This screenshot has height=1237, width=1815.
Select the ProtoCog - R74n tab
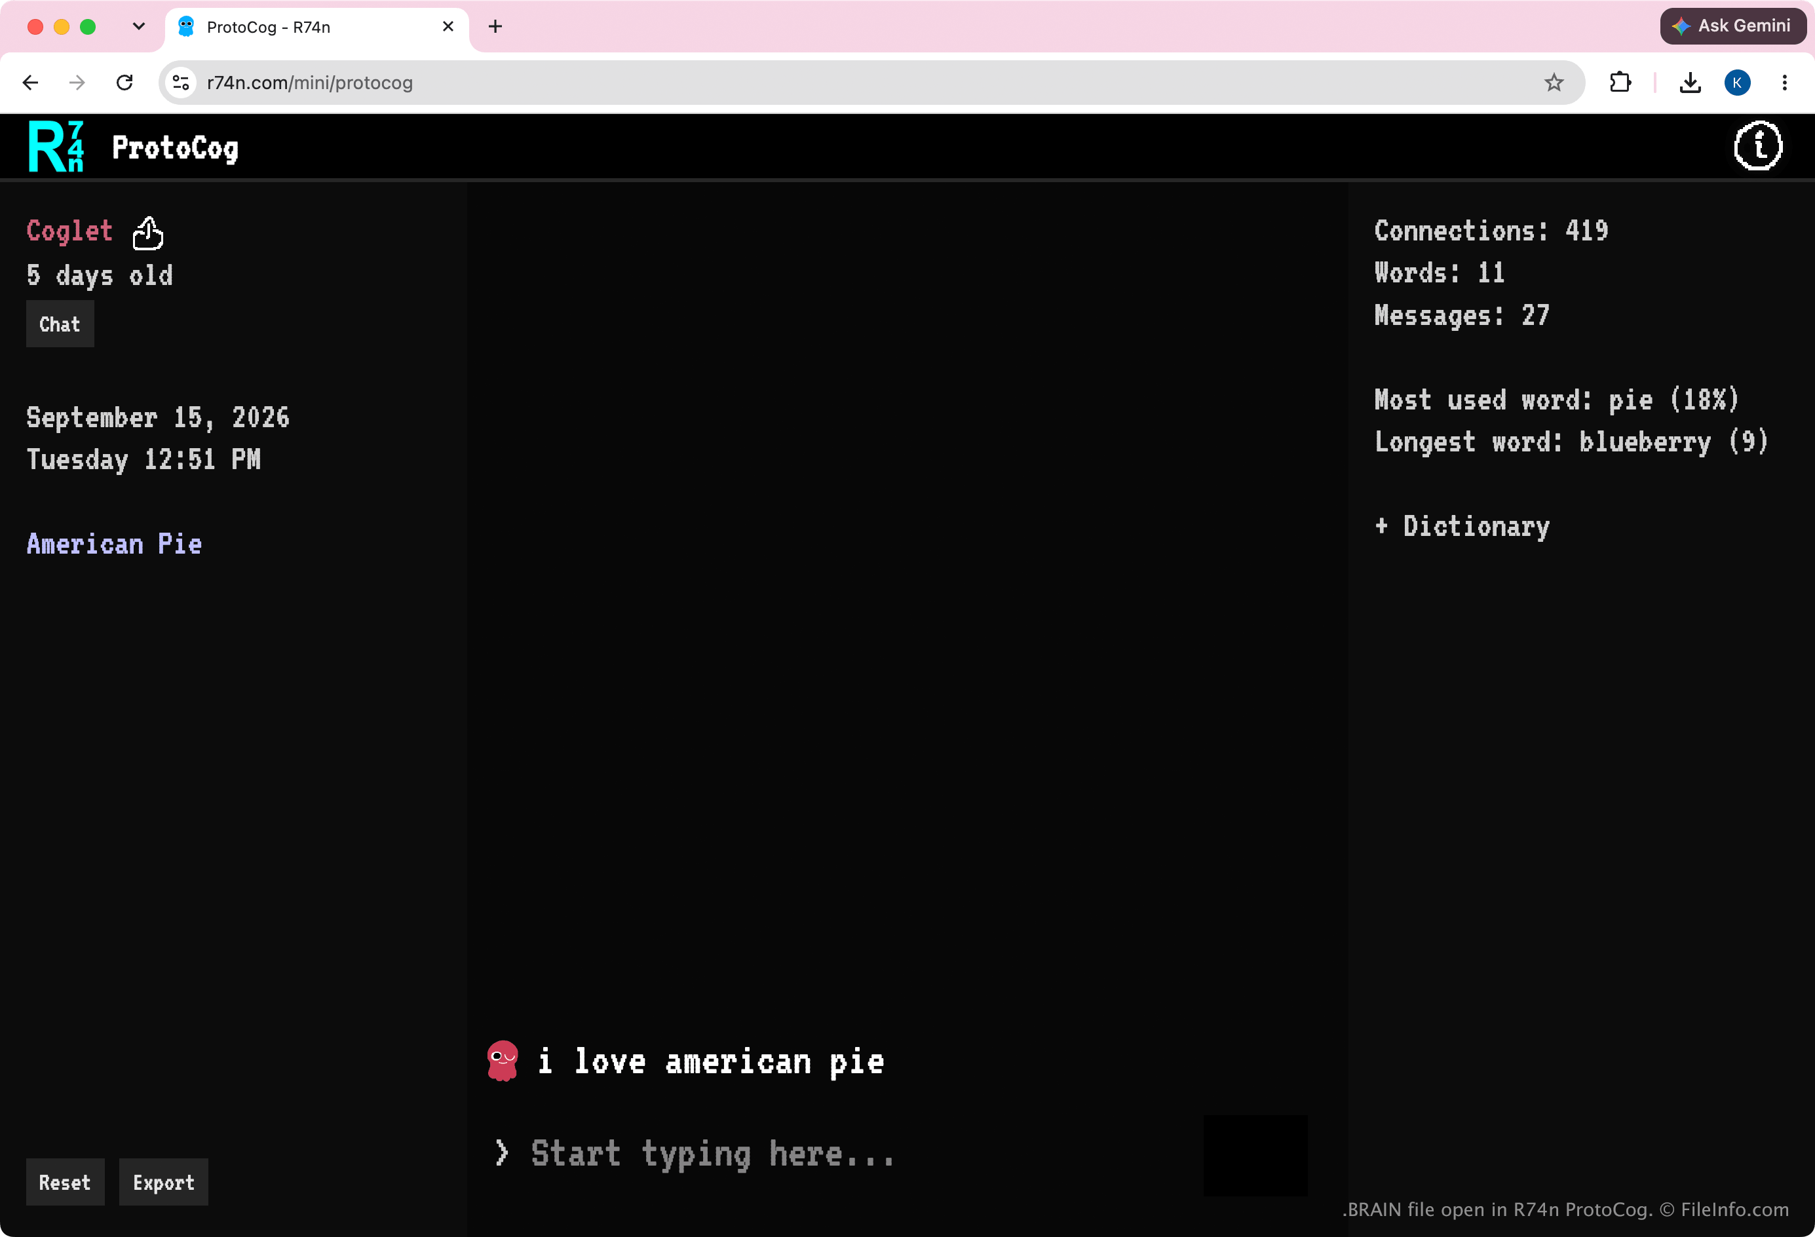[316, 28]
